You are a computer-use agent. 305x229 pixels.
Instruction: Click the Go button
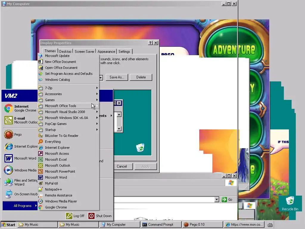tap(227, 199)
